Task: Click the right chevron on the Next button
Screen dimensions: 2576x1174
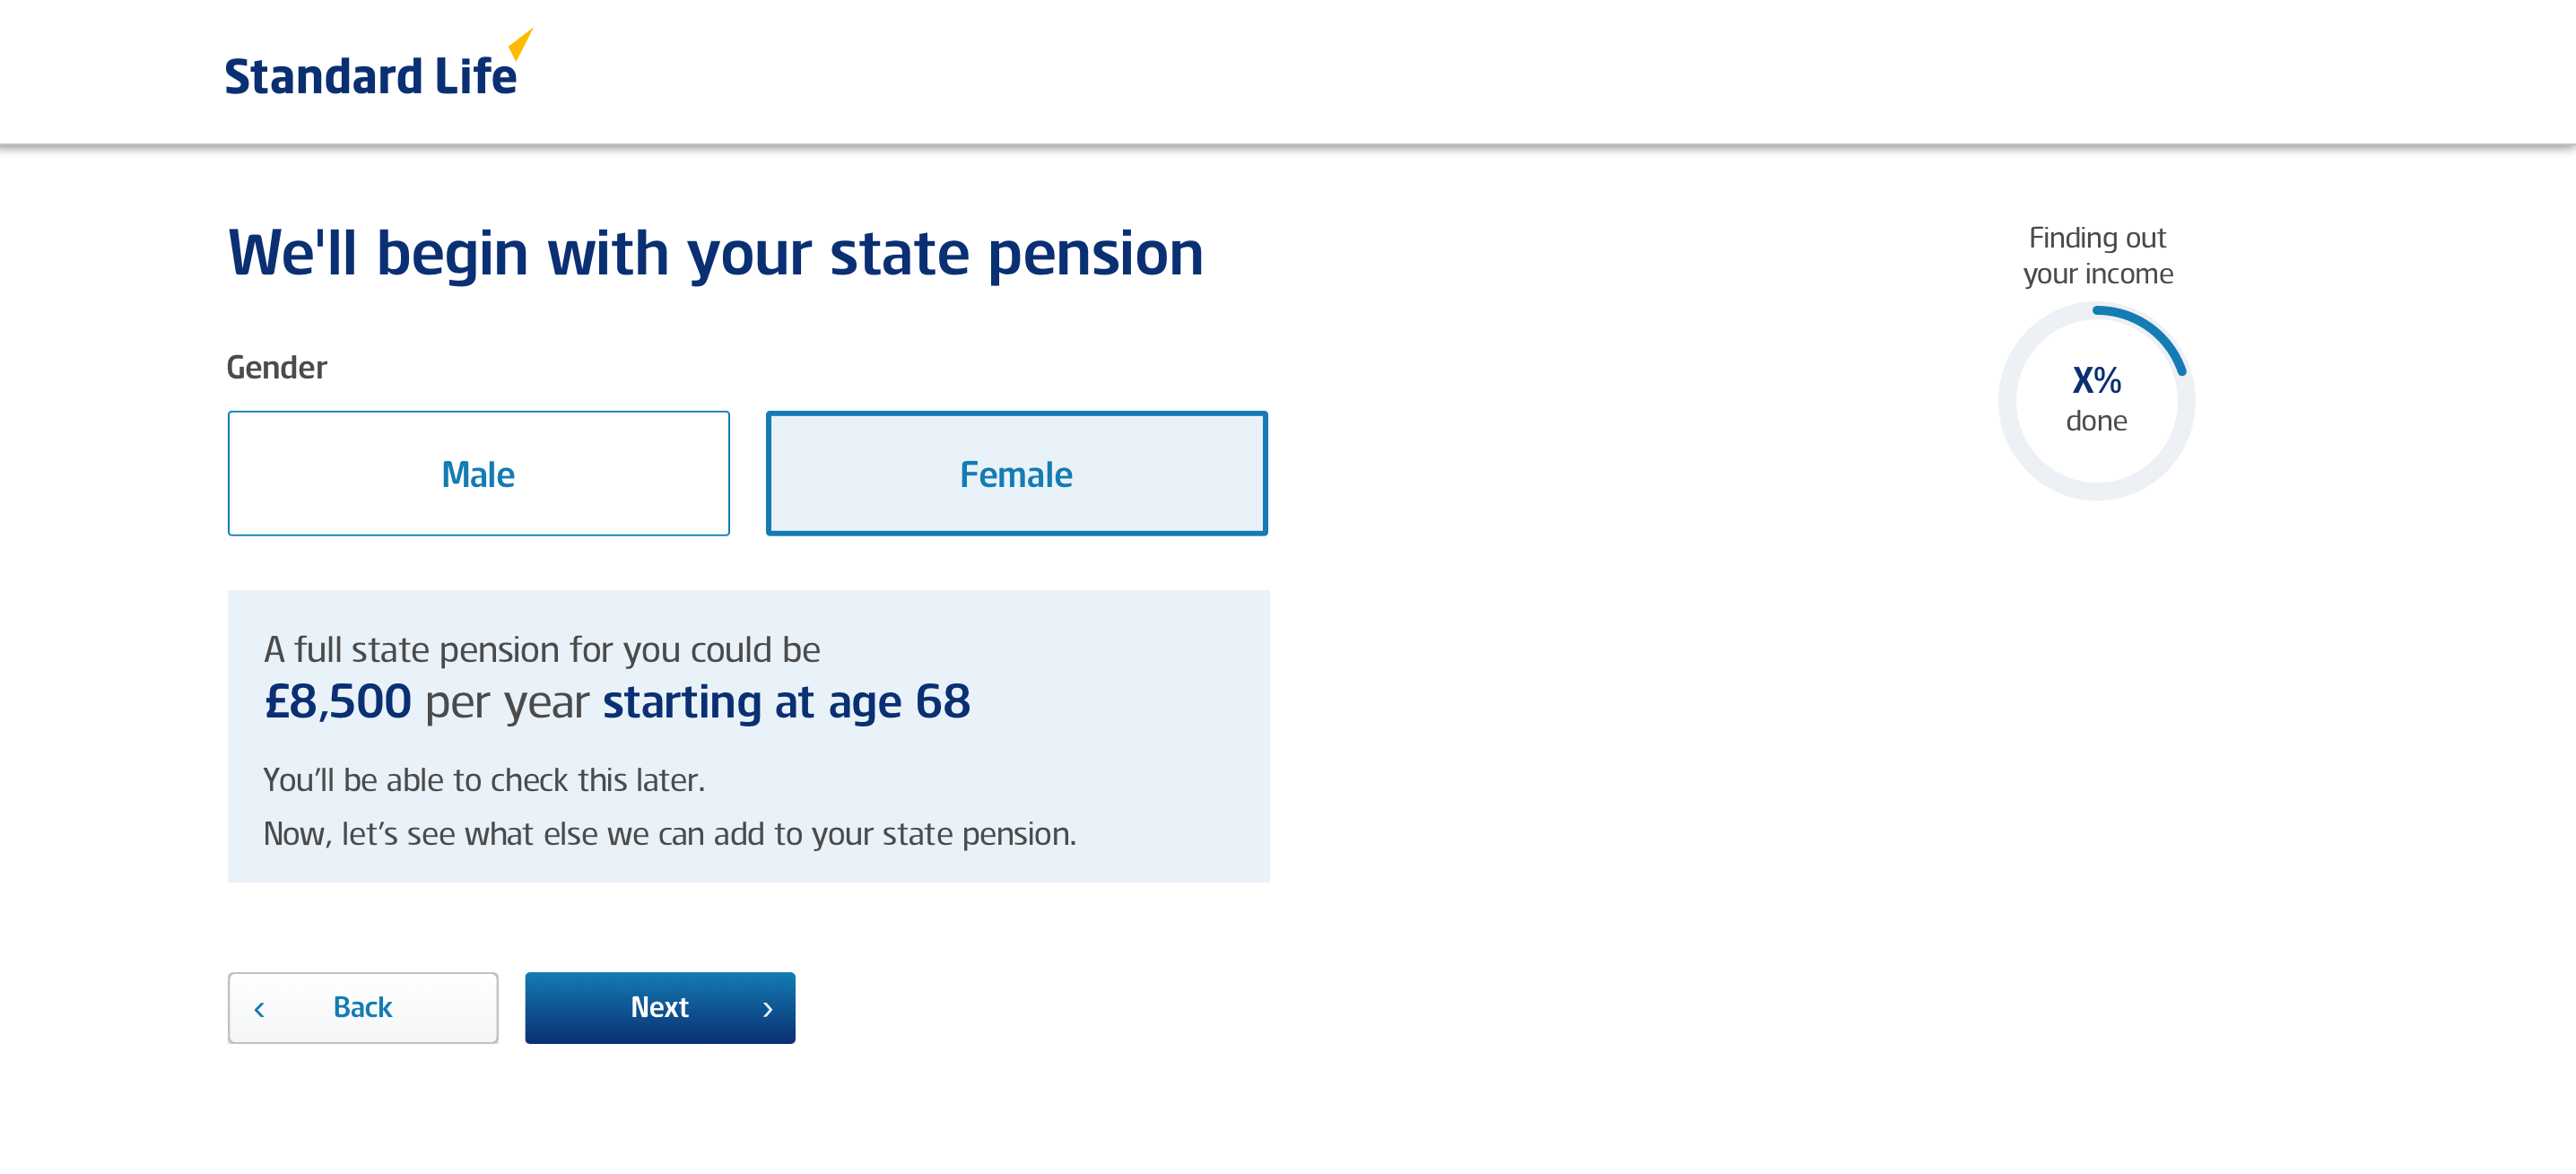Action: coord(768,1009)
